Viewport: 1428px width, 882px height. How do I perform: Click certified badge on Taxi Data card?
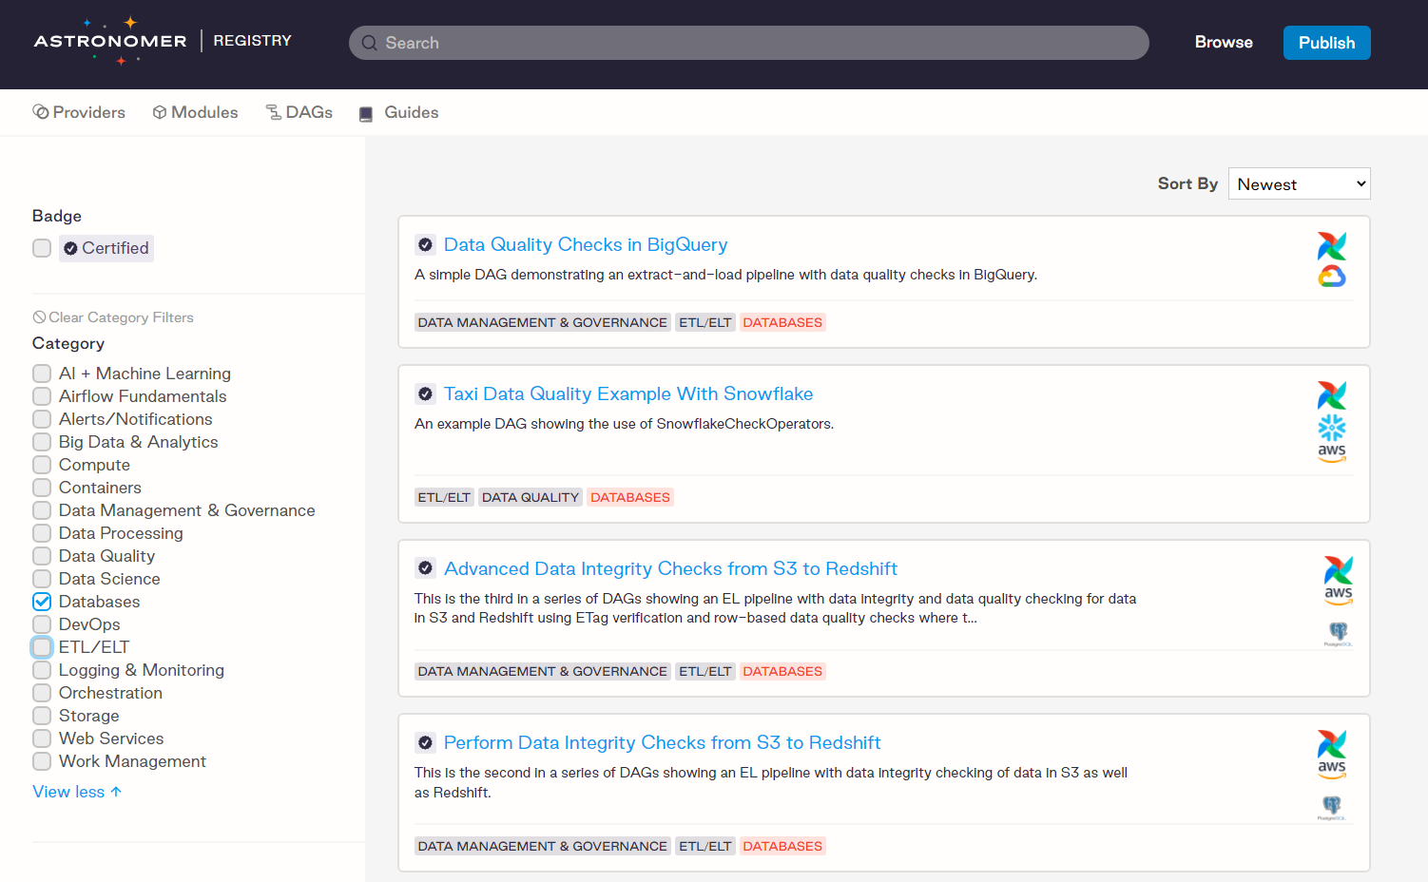click(x=425, y=394)
